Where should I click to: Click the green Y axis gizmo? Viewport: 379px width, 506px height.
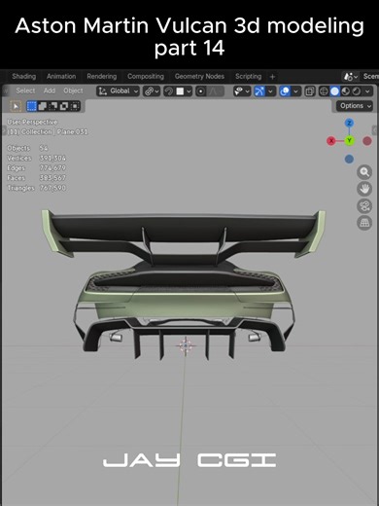tap(349, 141)
